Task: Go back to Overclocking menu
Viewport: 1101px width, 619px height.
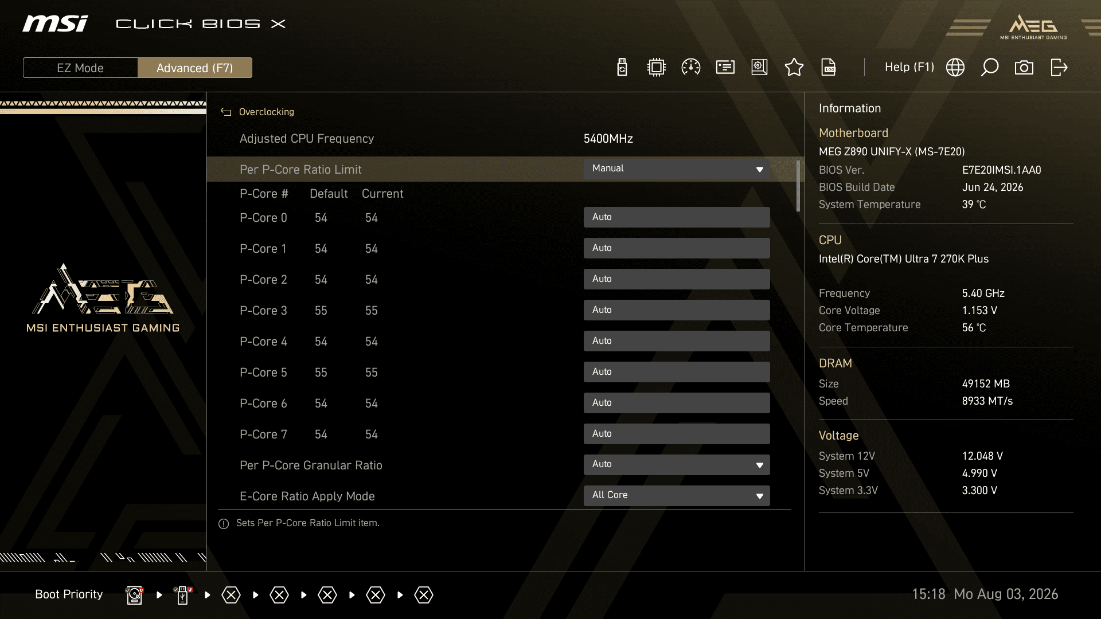Action: point(266,112)
